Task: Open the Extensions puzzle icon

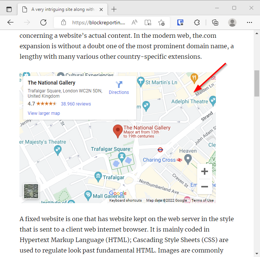Action: [197, 22]
